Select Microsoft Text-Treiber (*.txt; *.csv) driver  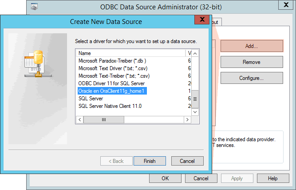click(x=114, y=76)
